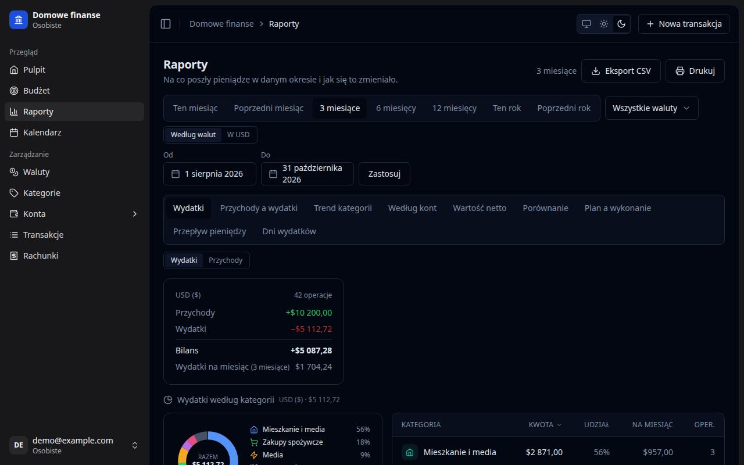
Task: Expand the Konta submenu chevron
Action: [135, 214]
